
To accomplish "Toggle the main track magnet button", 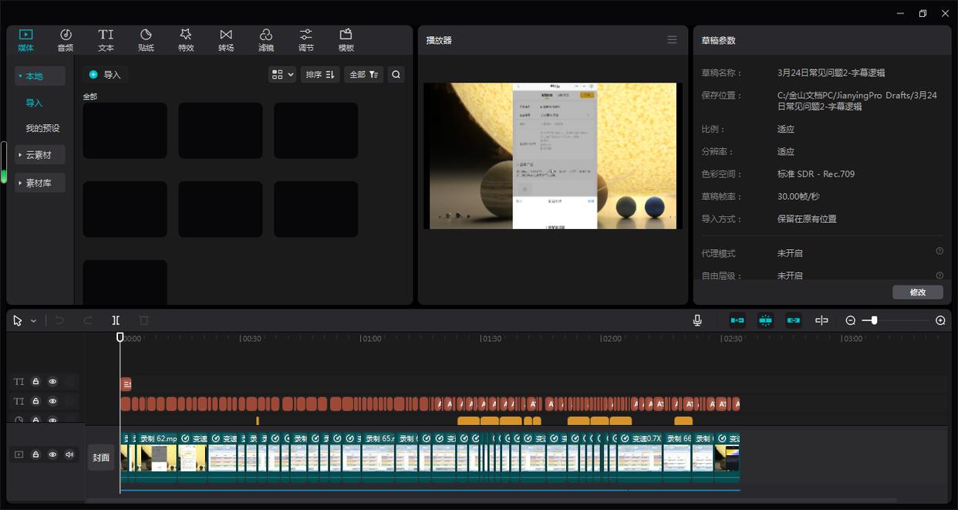I will coord(737,320).
